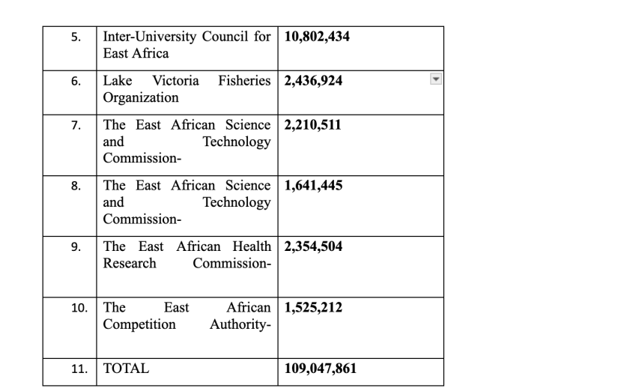
Task: Click the Lake Victoria Fisheries Organization cell
Action: [x=187, y=89]
